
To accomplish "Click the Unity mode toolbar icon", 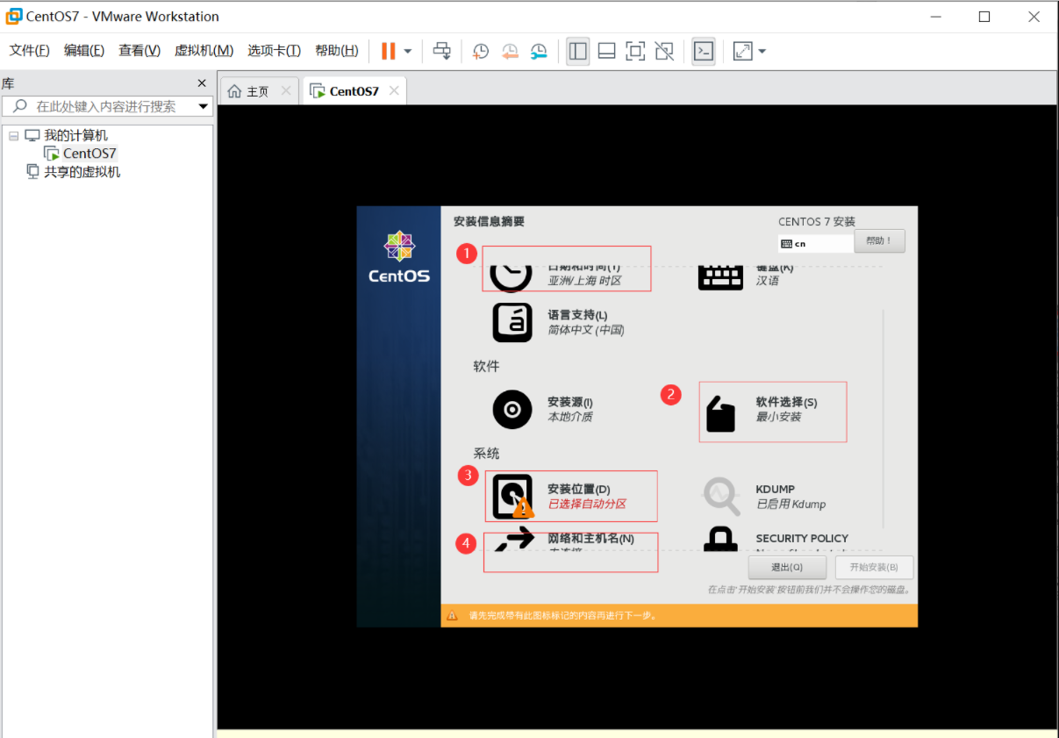I will (664, 51).
